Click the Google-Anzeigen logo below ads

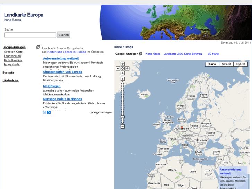point(101,112)
